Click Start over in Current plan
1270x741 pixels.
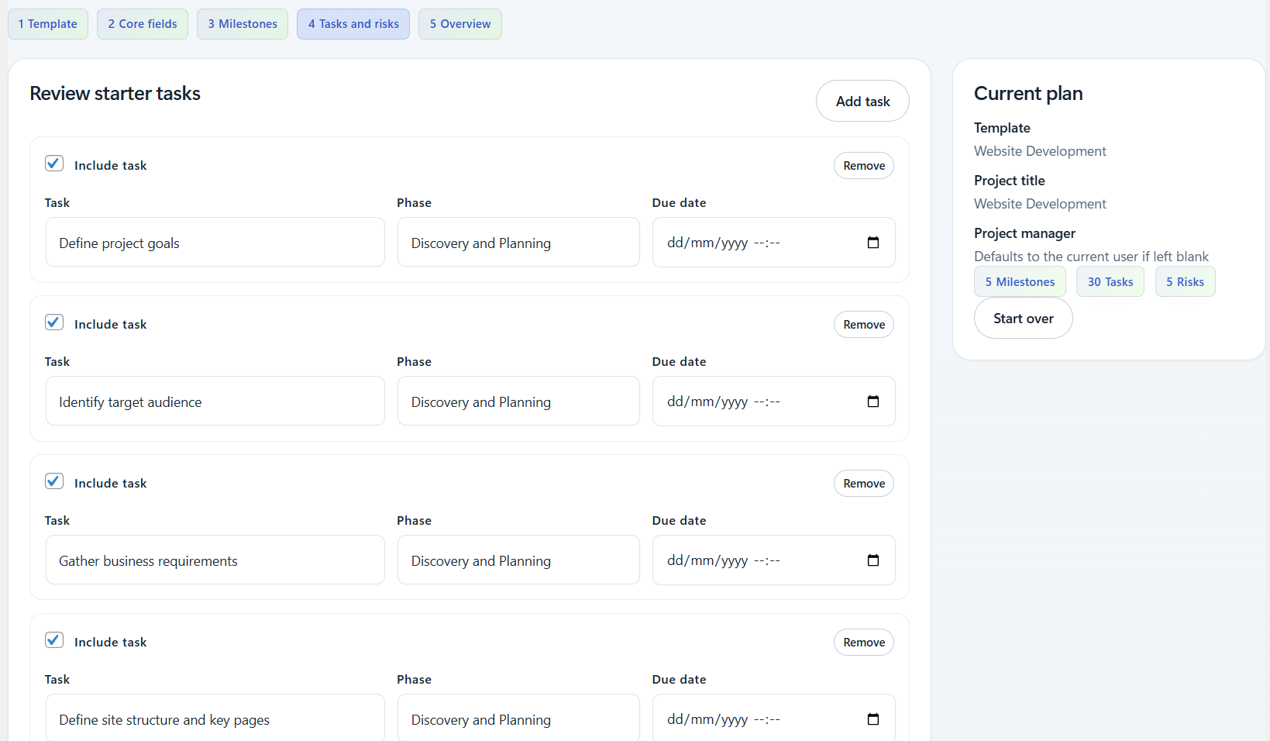[x=1024, y=319]
